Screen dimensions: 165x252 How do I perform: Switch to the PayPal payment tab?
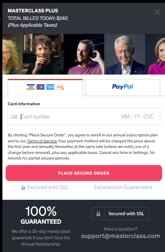(x=123, y=87)
